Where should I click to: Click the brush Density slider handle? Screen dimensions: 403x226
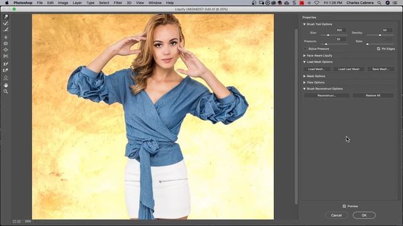[380, 35]
